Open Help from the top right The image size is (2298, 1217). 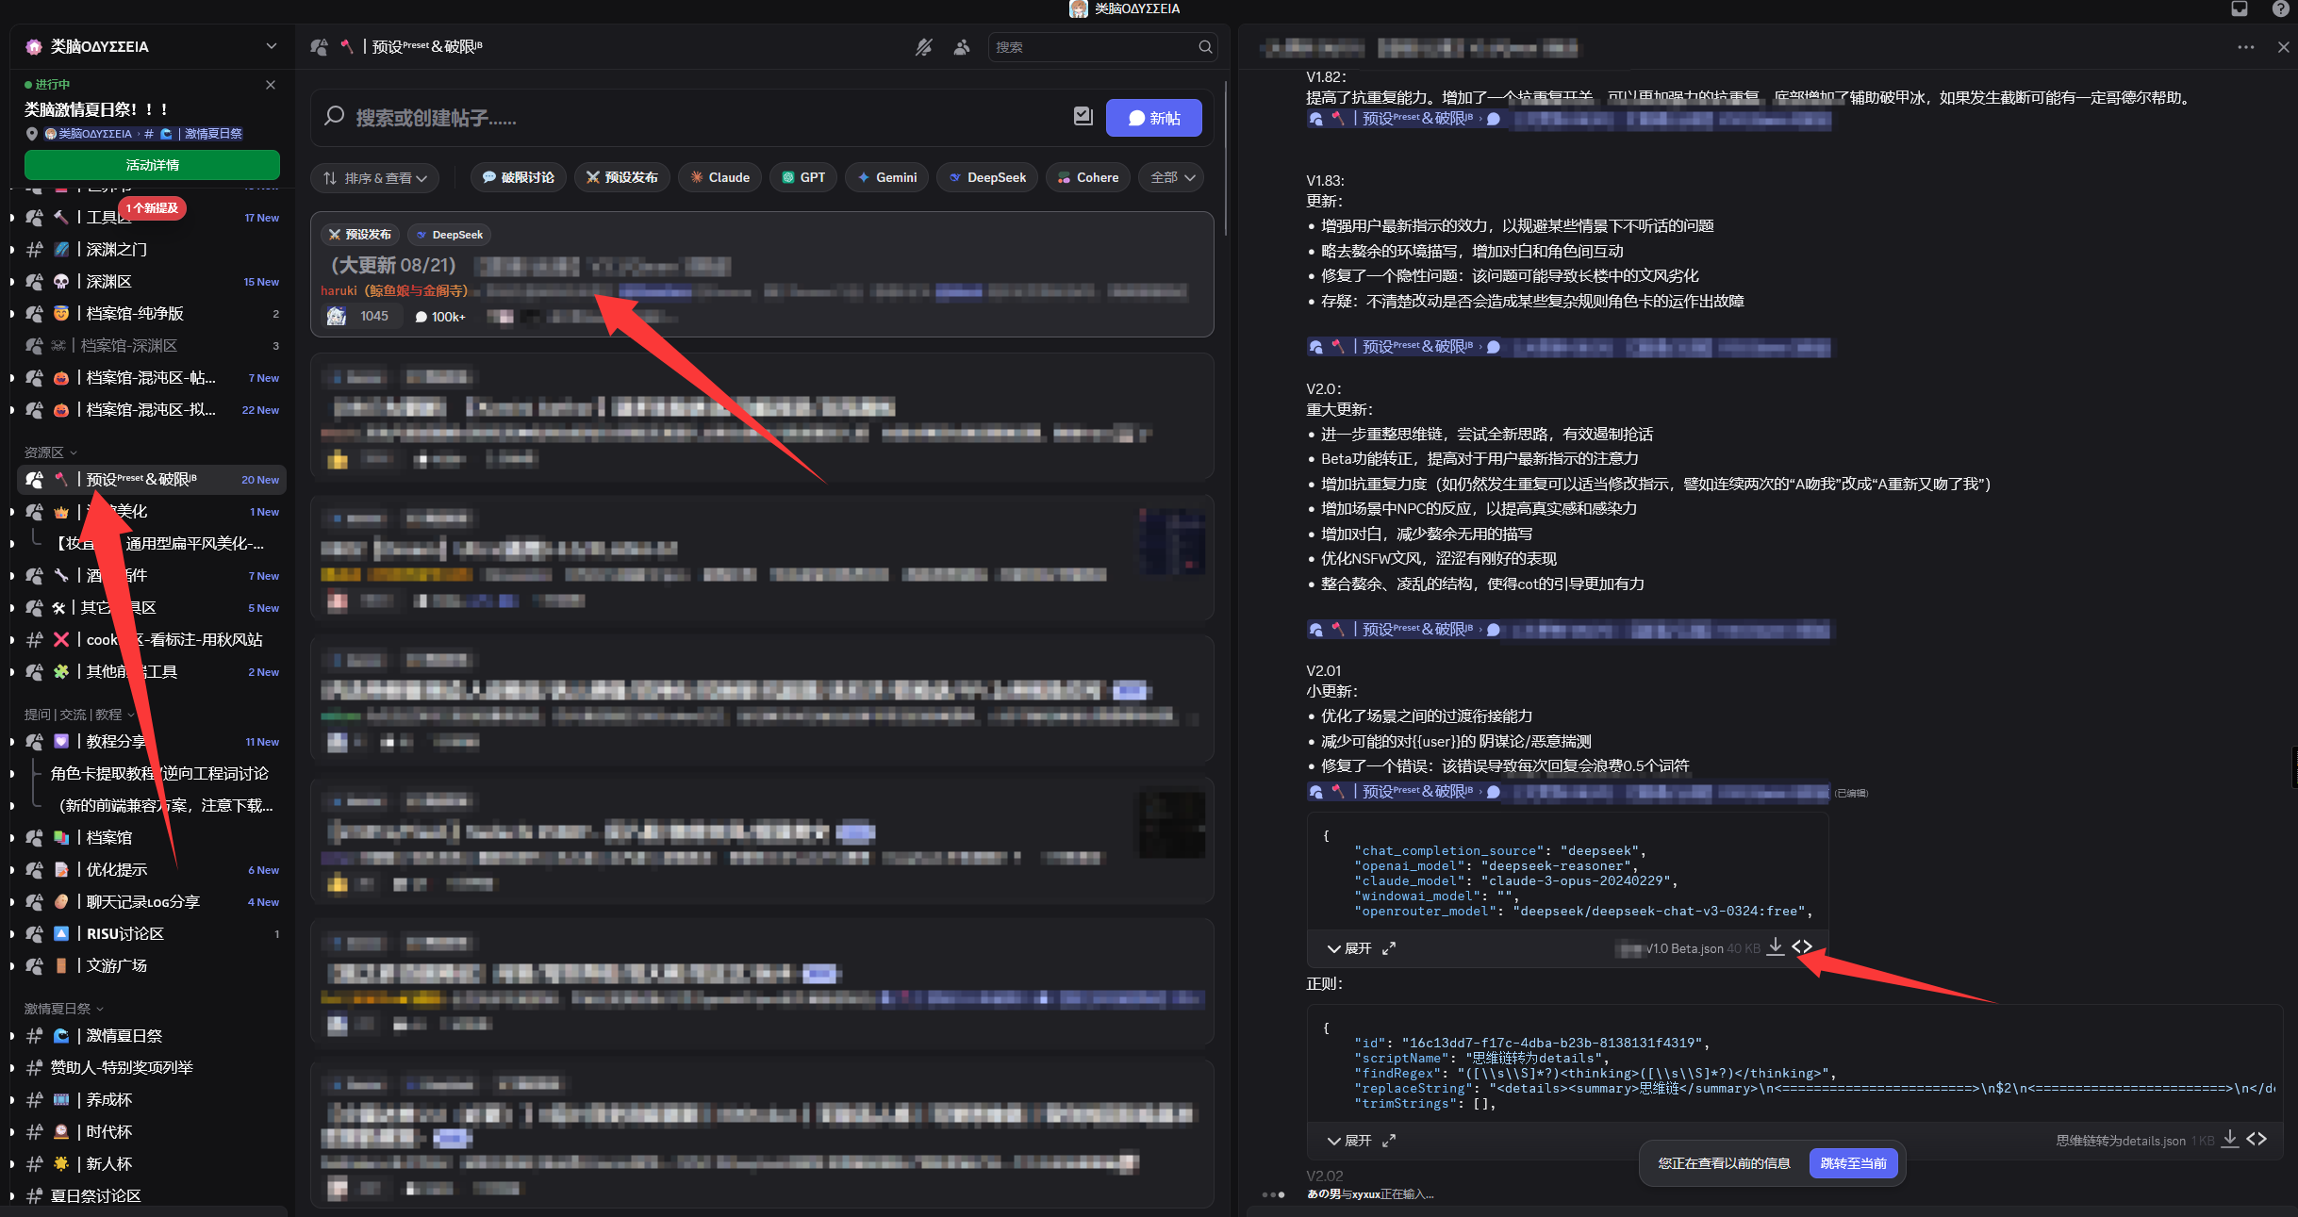(2282, 9)
